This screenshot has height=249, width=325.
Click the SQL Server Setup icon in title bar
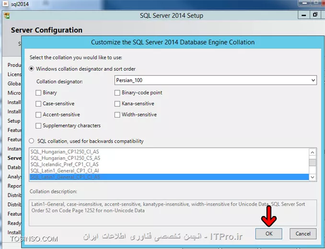pos(6,15)
